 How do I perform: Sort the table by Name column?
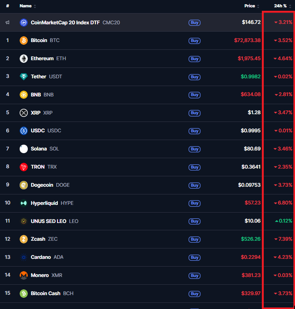27,6
